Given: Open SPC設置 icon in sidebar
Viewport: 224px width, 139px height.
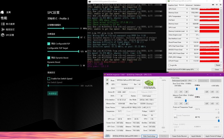Looking at the screenshot, I should (3, 35).
